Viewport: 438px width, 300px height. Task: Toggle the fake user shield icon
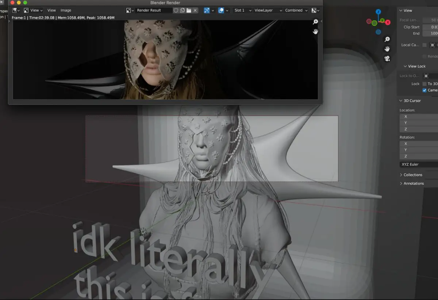click(x=176, y=10)
